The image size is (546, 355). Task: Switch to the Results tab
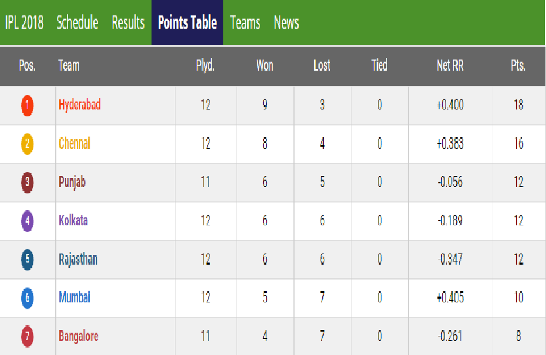[128, 23]
